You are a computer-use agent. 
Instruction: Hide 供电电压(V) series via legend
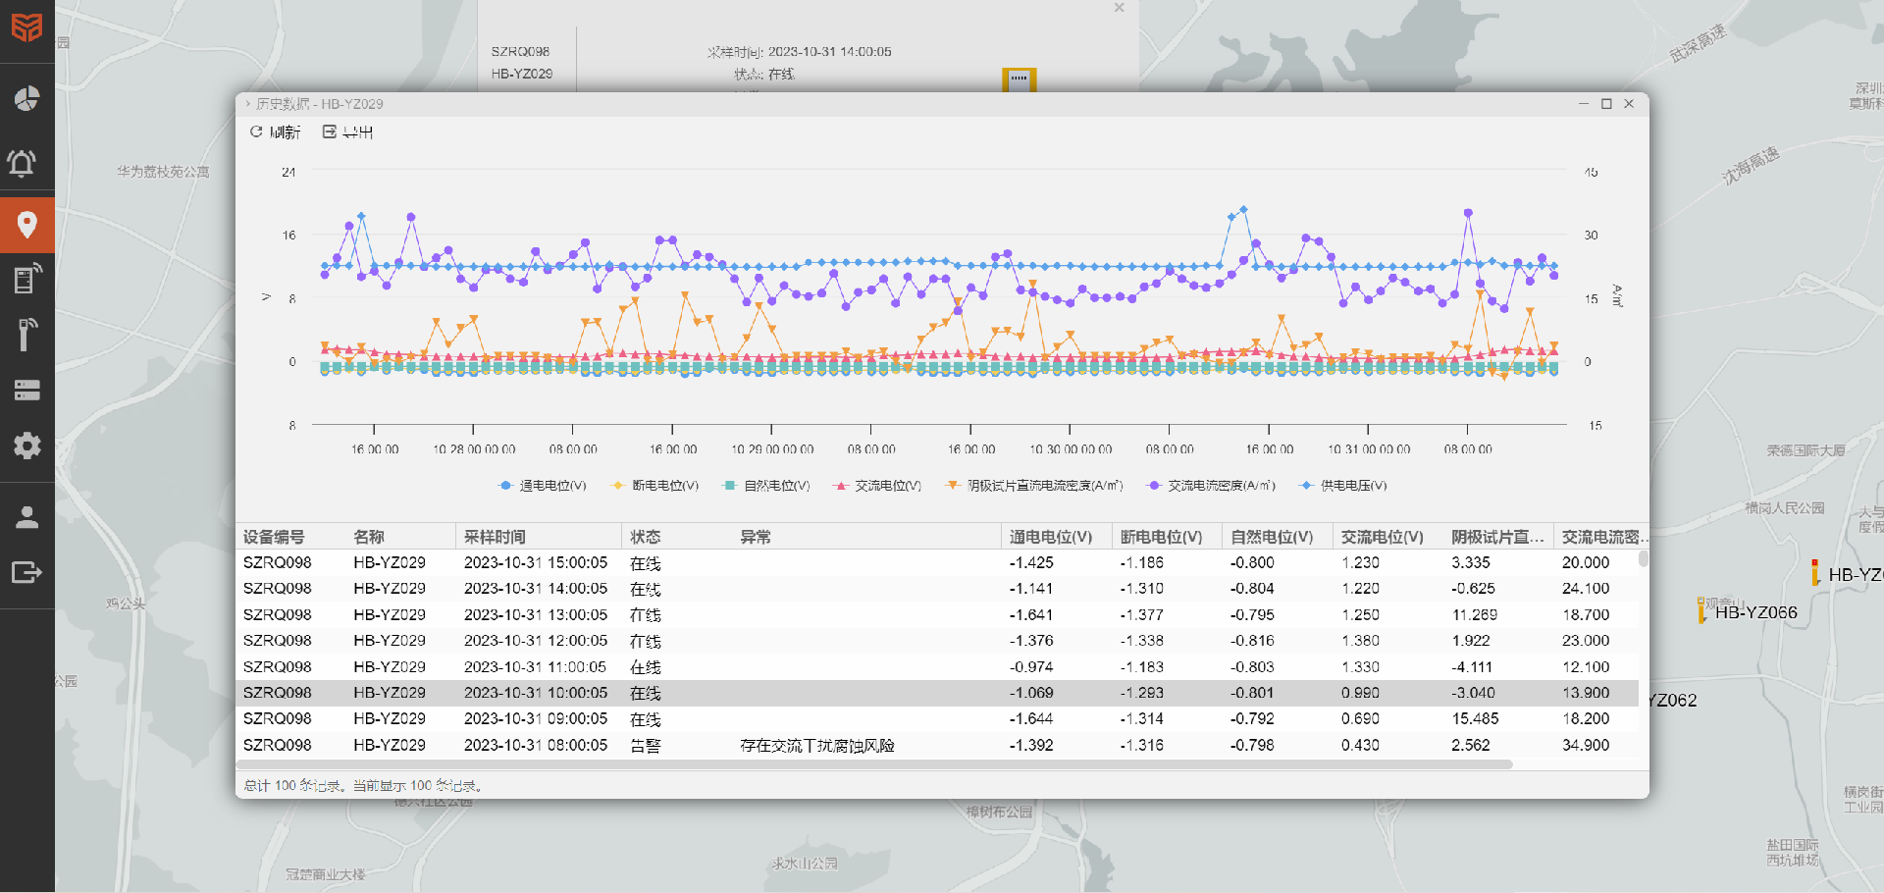1342,486
